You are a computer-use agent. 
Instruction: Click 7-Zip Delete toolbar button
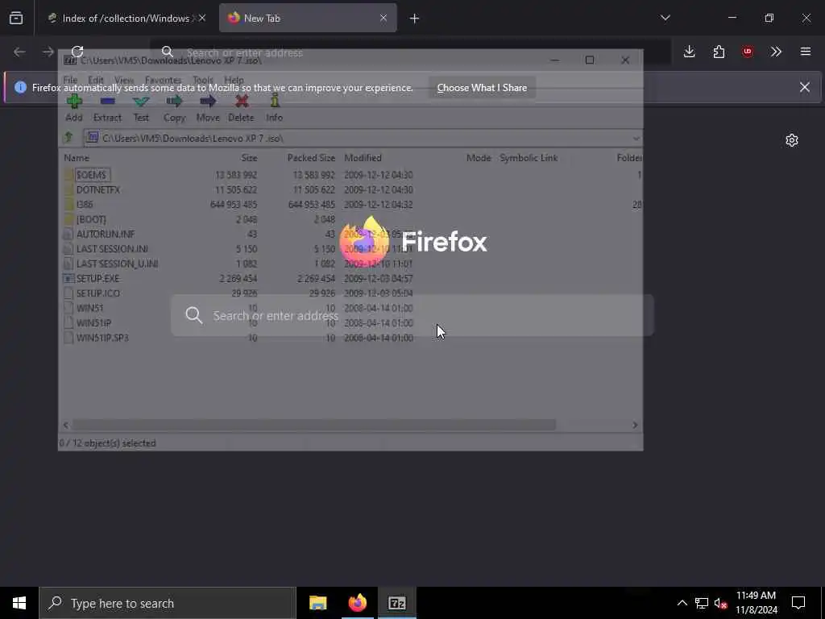click(242, 109)
